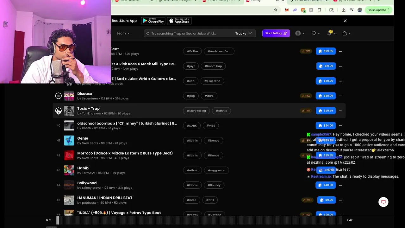Viewport: 405px width, 228px height.
Task: Bookmark this page with star icon
Action: tap(276, 10)
